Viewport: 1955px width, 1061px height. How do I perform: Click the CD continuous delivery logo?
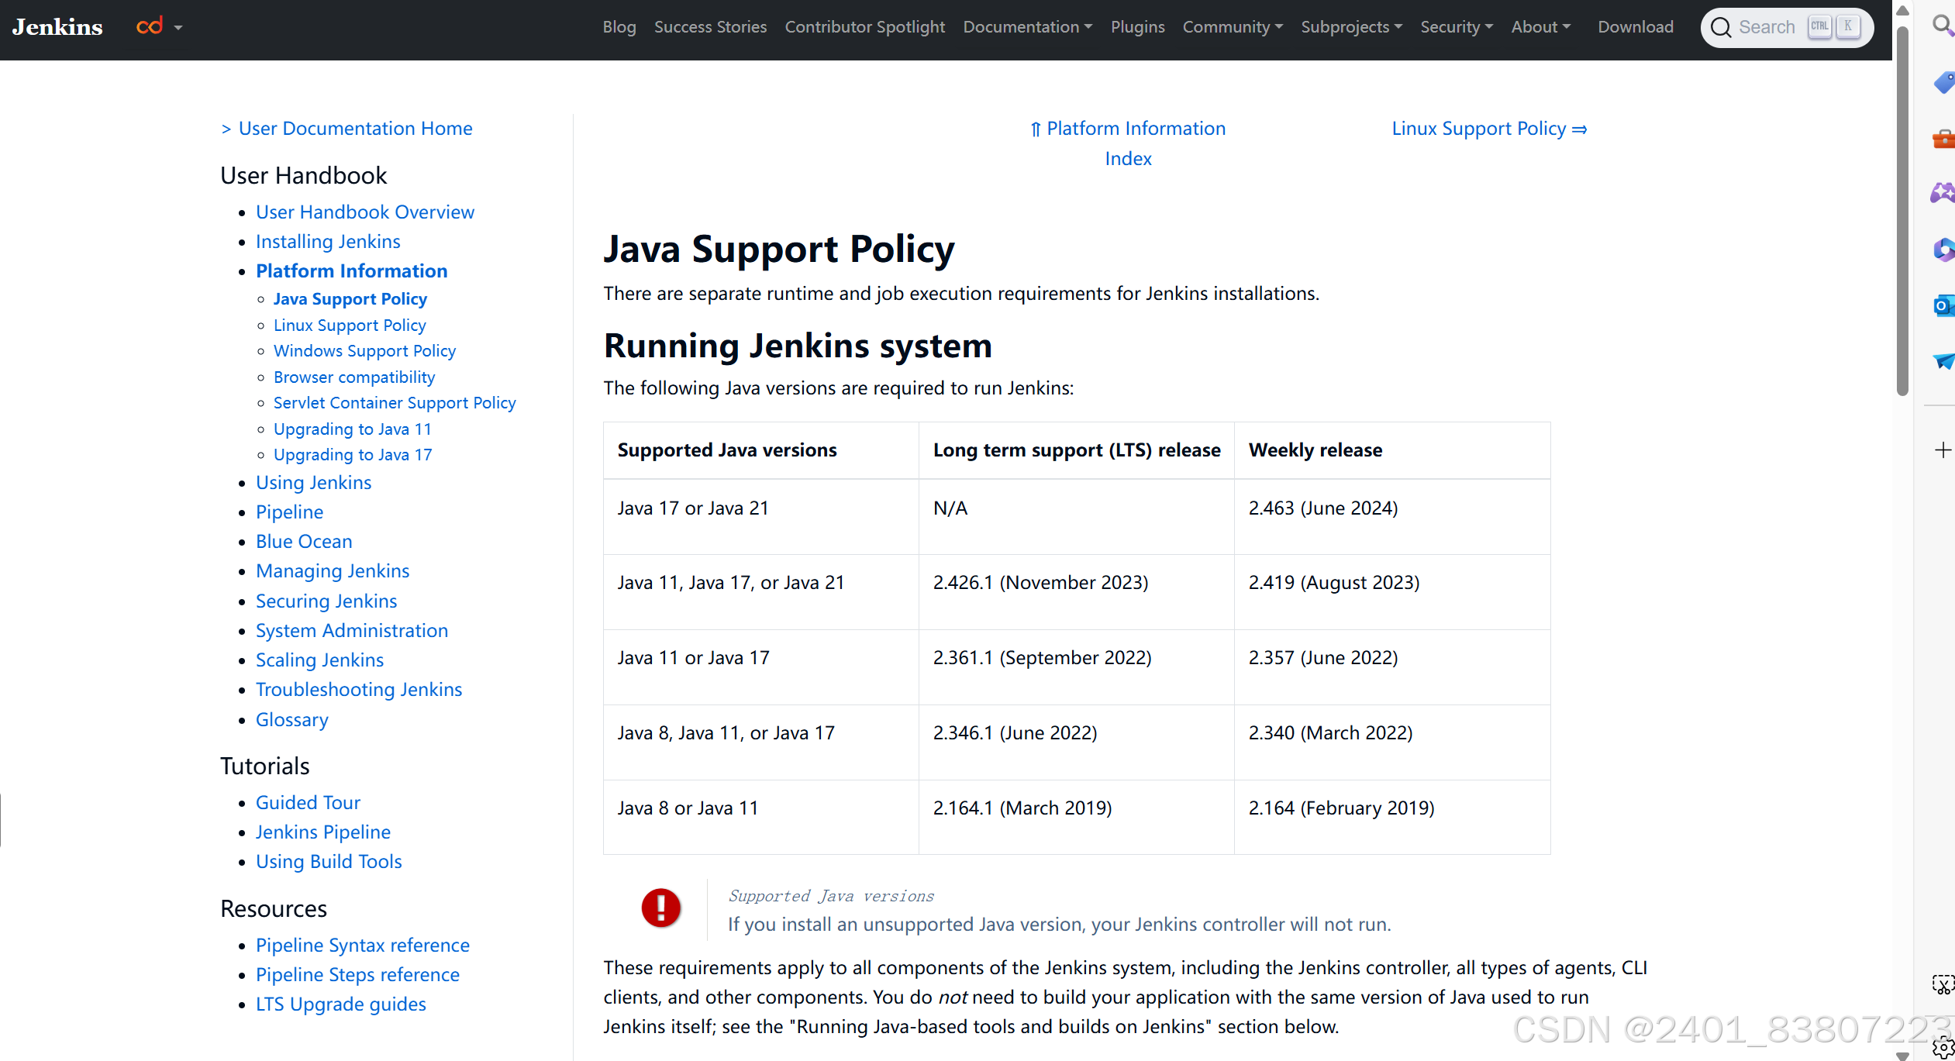[150, 25]
